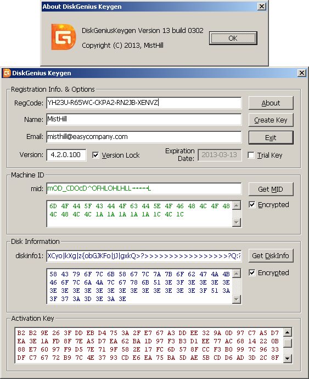Click the Activation Key scrollbar thumb
This screenshot has width=309, height=379.
coord(288,343)
